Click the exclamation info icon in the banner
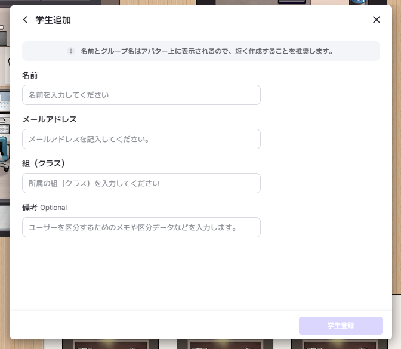401x349 pixels. pyautogui.click(x=71, y=51)
